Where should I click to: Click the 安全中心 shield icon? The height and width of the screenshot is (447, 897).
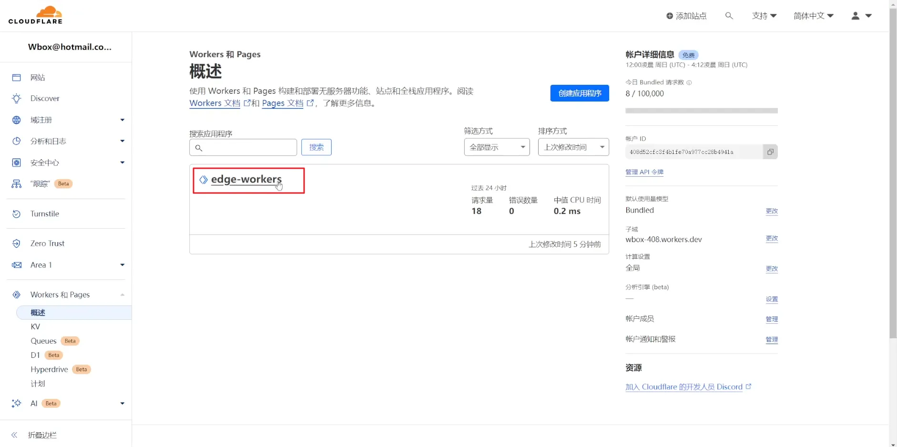coord(17,163)
